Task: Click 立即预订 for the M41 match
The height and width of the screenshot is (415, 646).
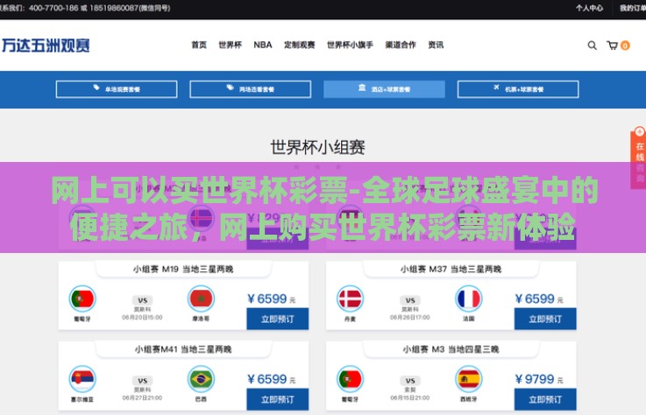Action: pyautogui.click(x=278, y=399)
